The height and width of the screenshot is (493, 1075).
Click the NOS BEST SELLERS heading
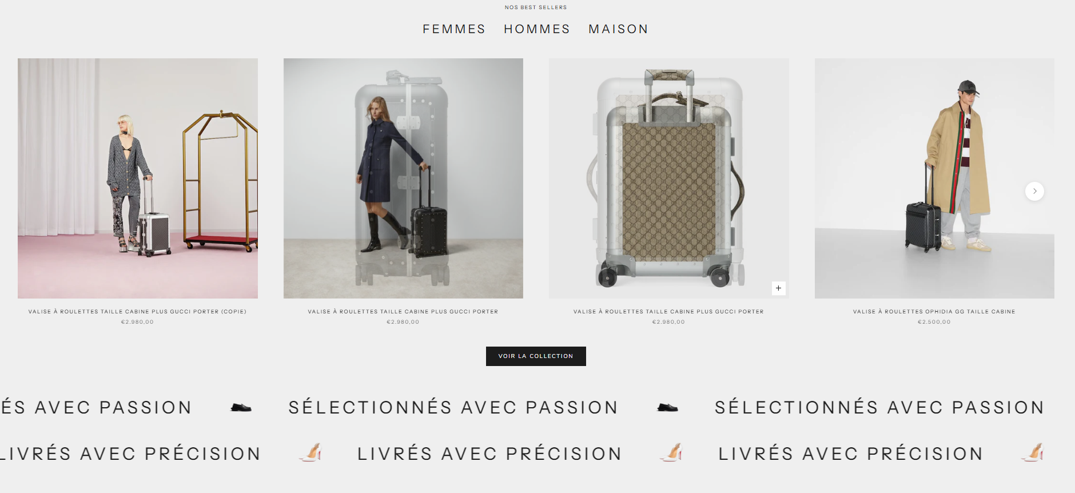click(x=536, y=7)
